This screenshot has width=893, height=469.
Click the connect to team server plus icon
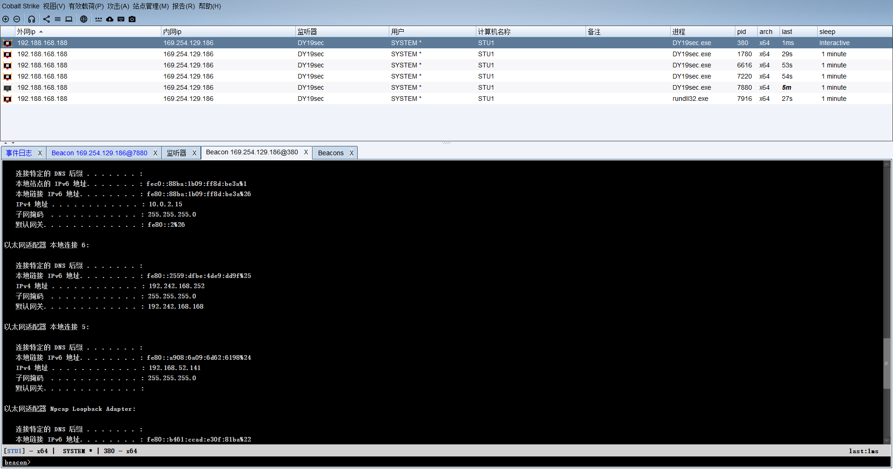pyautogui.click(x=6, y=19)
